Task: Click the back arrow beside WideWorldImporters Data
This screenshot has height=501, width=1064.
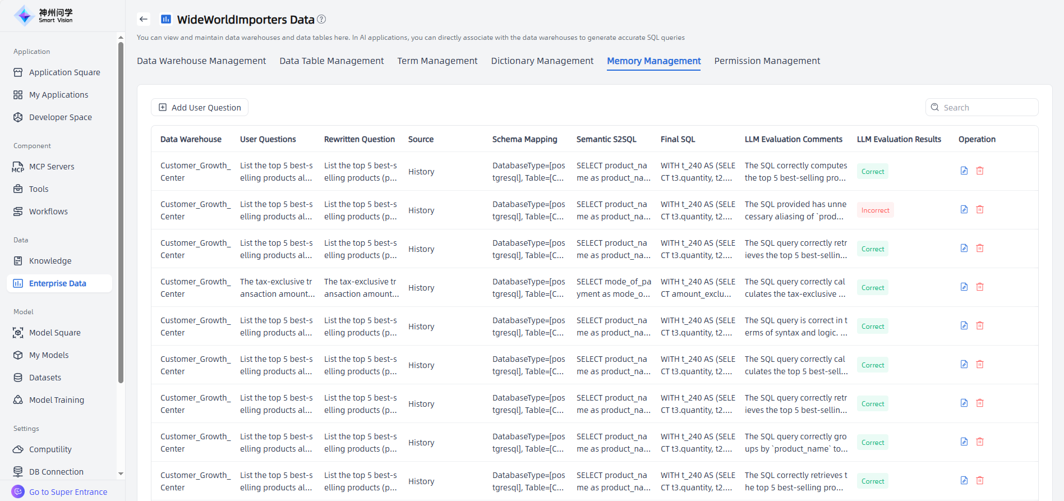Action: coord(144,19)
